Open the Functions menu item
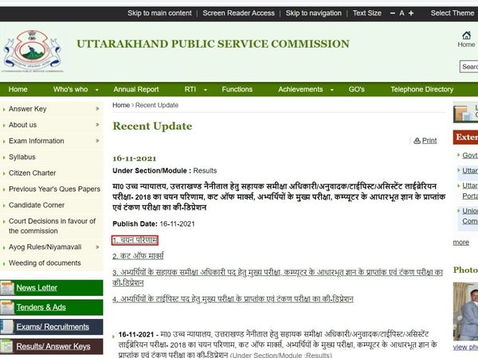This screenshot has width=478, height=358. tap(237, 89)
